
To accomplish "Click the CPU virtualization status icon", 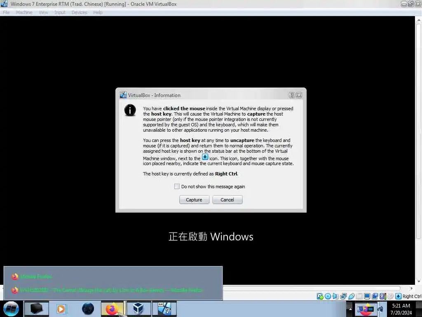I will [x=383, y=296].
